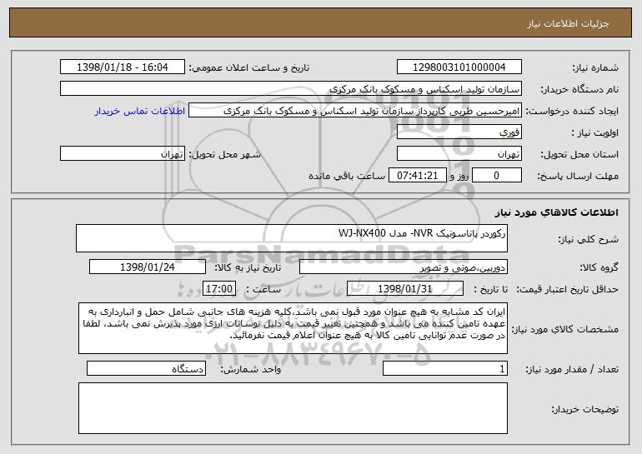The width and height of the screenshot is (642, 454).
Task: Click the header title جزئیات اطلاعات نیاز
Action: [x=569, y=23]
